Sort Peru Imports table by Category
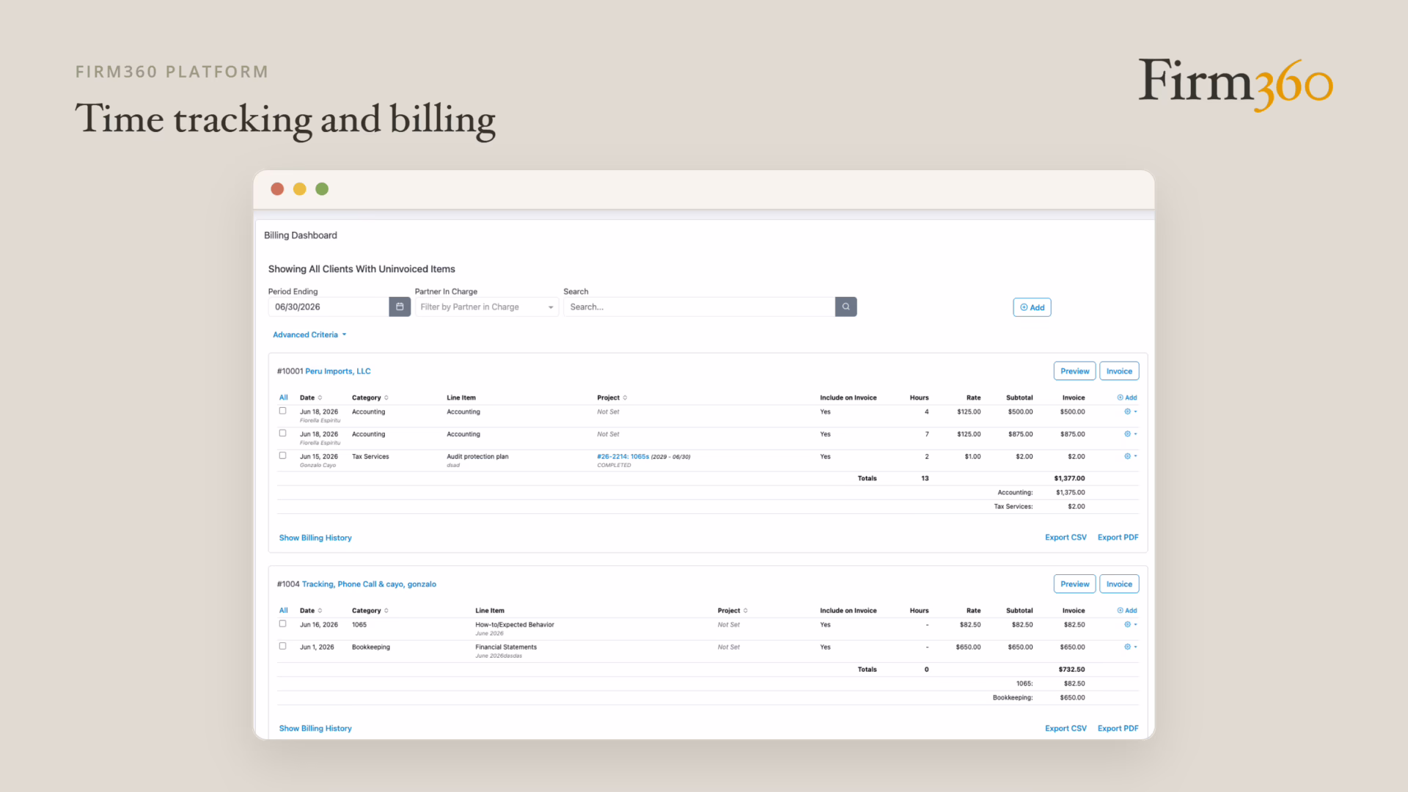Screen dimensions: 1408x792 (x=370, y=397)
